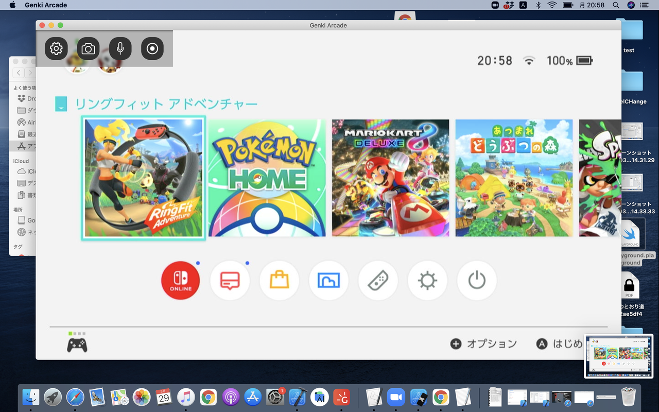Start recording with the record button

click(x=152, y=48)
